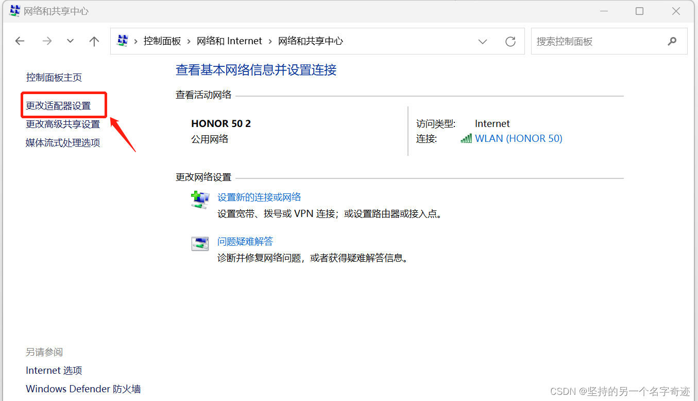Select 网络和 Internet breadcrumb
The width and height of the screenshot is (698, 401).
click(x=229, y=41)
